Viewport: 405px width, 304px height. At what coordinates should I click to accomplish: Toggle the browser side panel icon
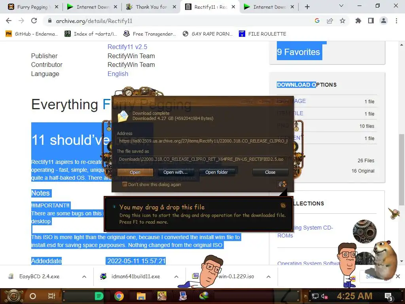coord(371,21)
